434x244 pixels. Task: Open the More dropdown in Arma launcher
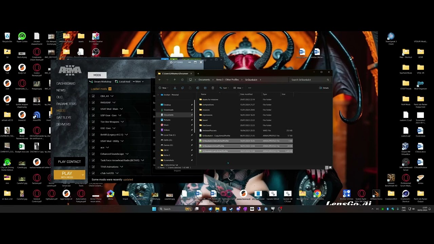point(138,82)
